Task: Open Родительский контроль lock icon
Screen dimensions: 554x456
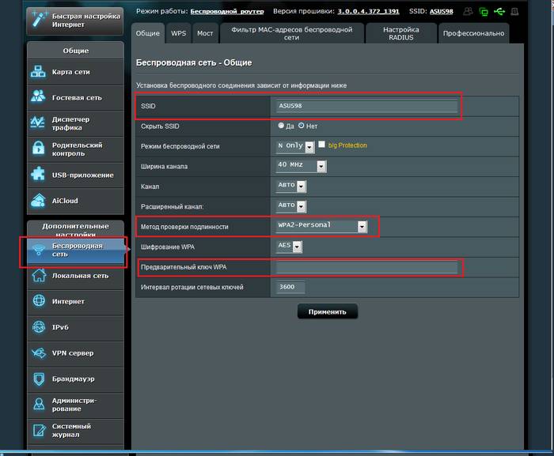Action: click(x=40, y=149)
